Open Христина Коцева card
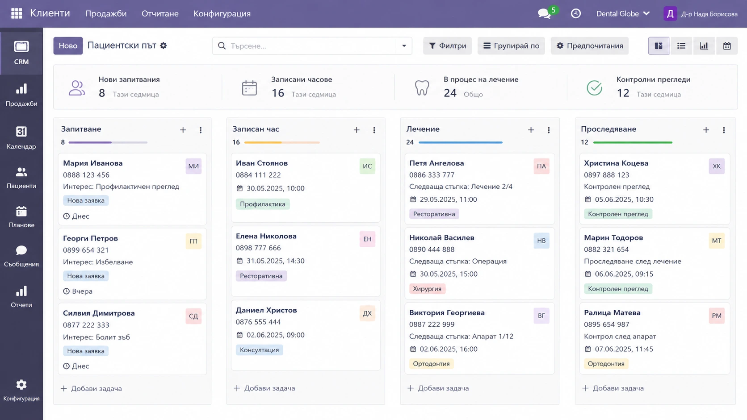The width and height of the screenshot is (747, 420). click(655, 189)
